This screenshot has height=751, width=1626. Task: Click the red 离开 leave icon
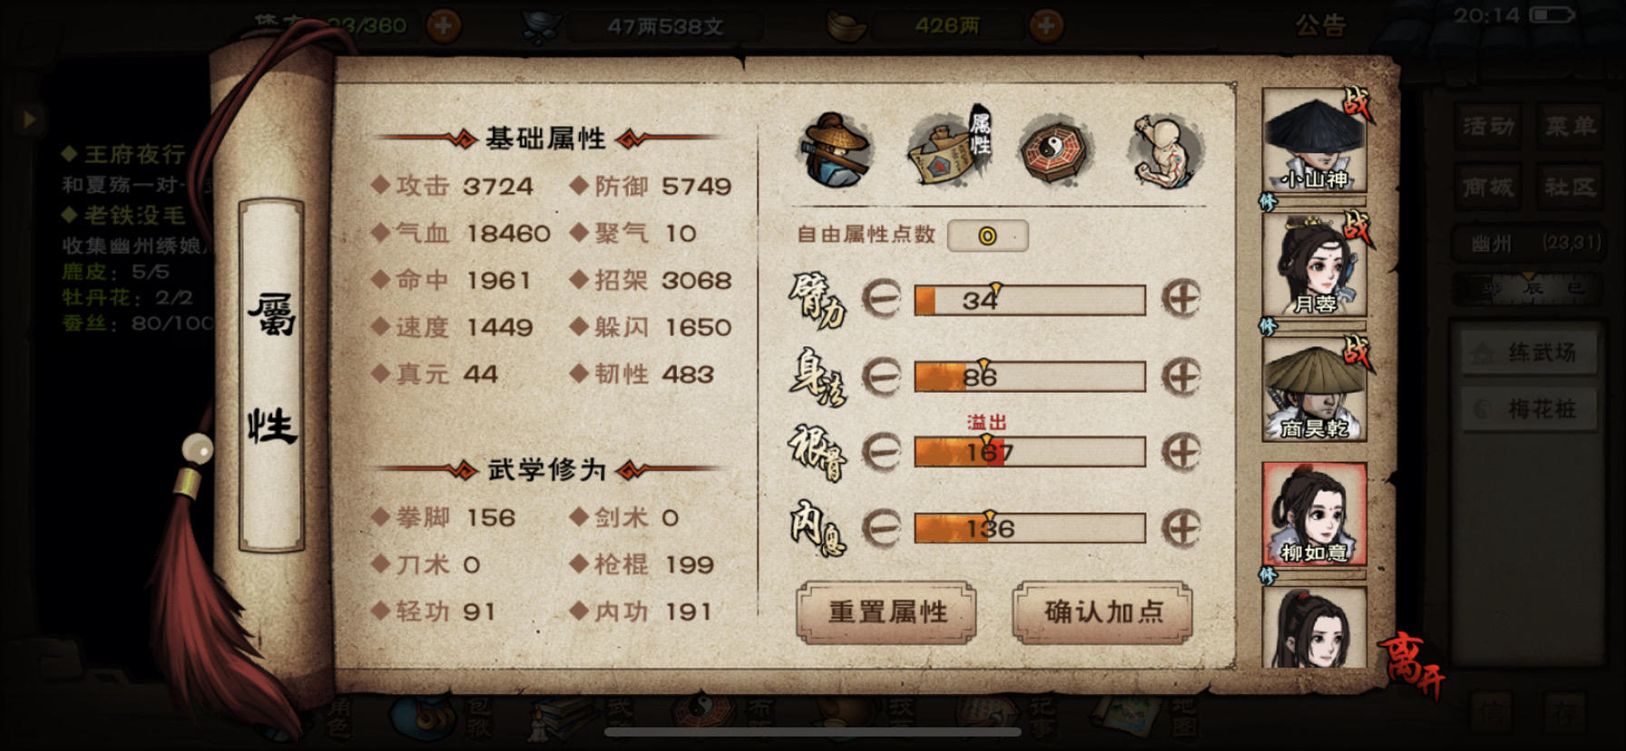1411,665
